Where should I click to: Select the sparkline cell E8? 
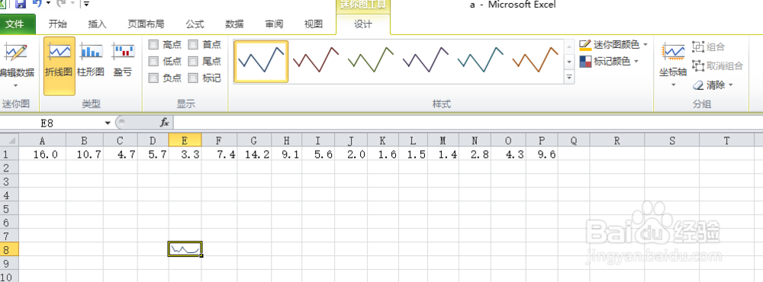185,249
